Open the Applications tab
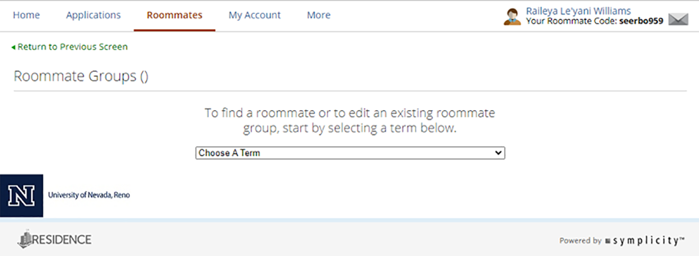699x256 pixels. click(x=93, y=15)
